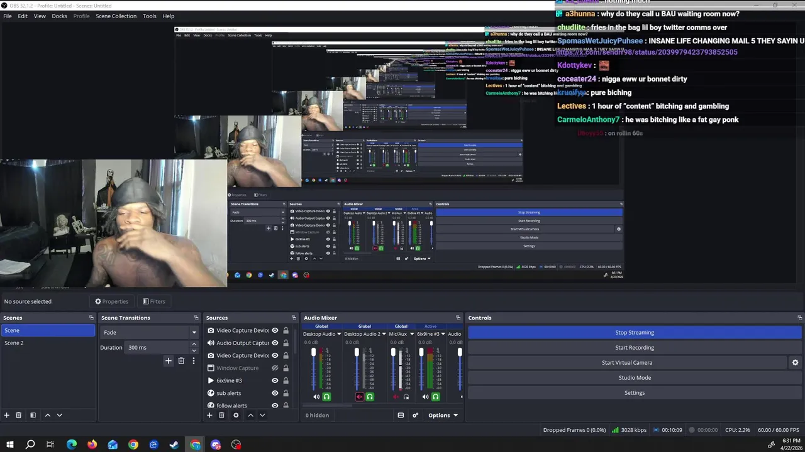
Task: Remove selected source trash icon
Action: (221, 415)
